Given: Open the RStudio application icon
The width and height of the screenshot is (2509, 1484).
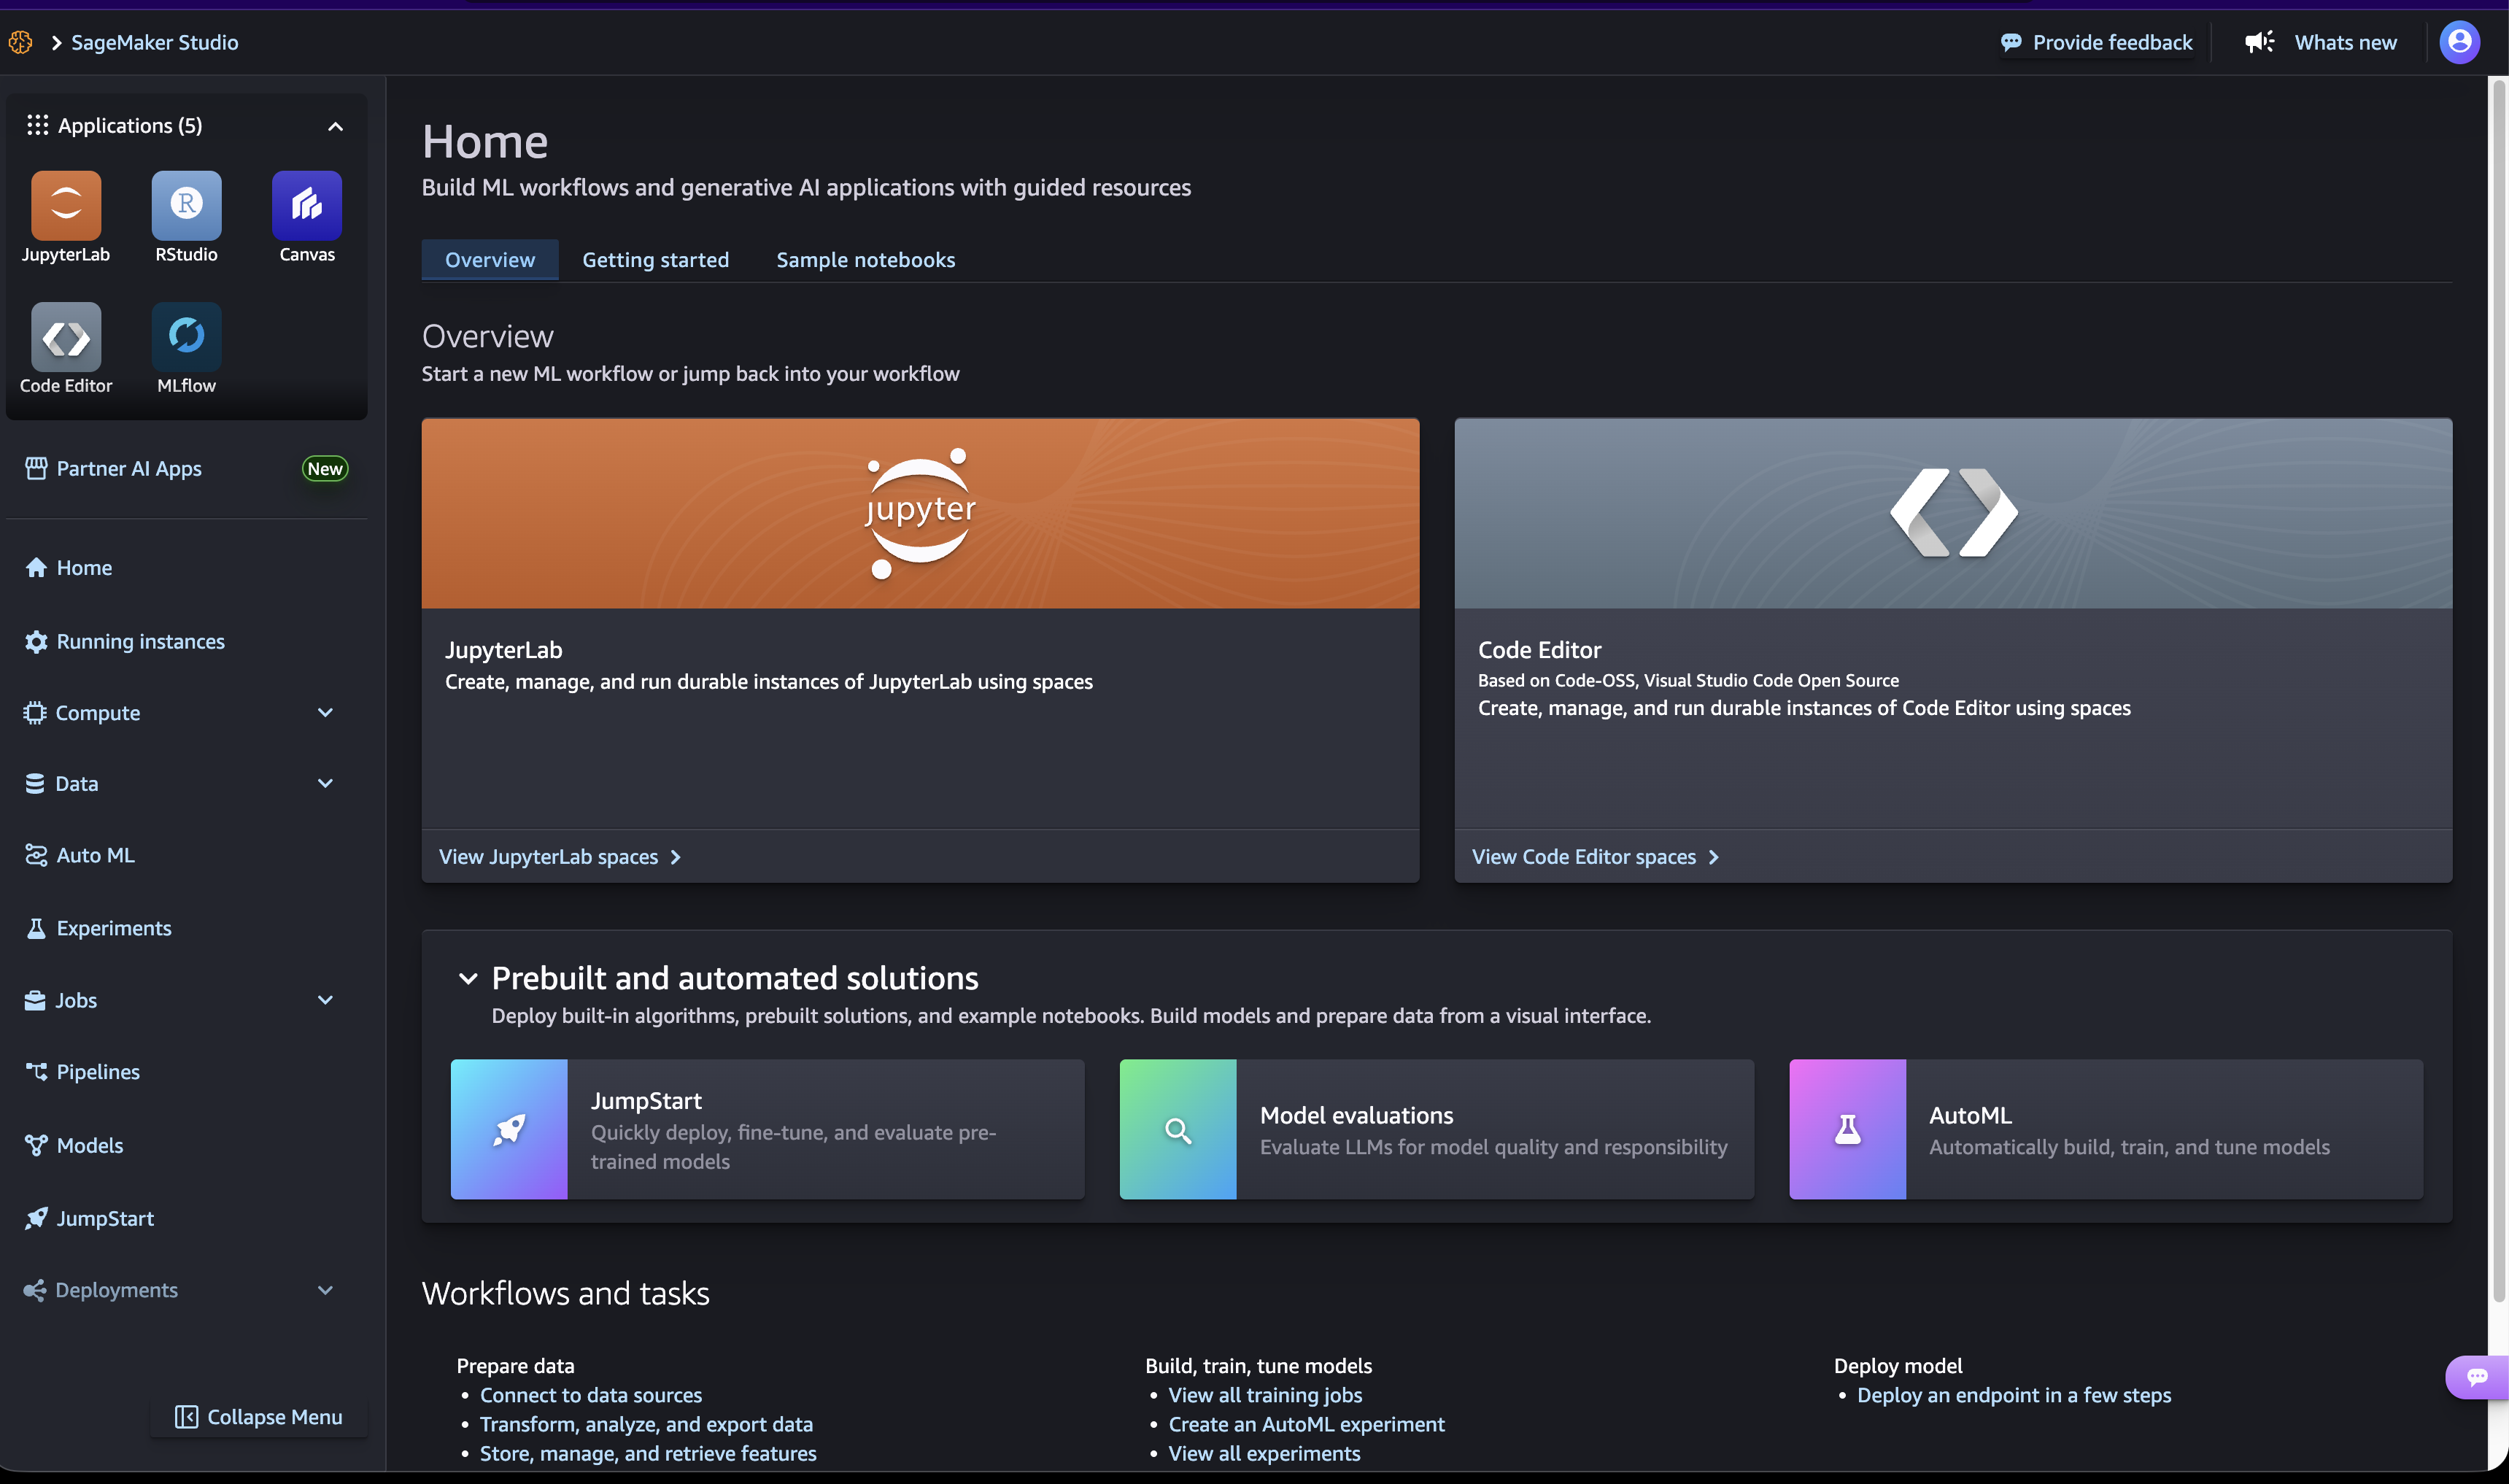Looking at the screenshot, I should click(186, 205).
